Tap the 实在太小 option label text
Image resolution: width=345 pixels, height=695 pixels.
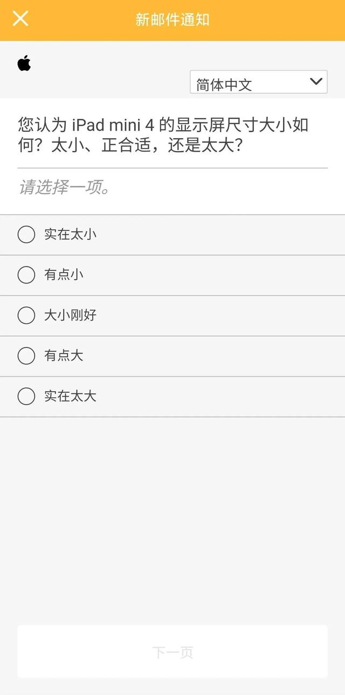coord(70,235)
